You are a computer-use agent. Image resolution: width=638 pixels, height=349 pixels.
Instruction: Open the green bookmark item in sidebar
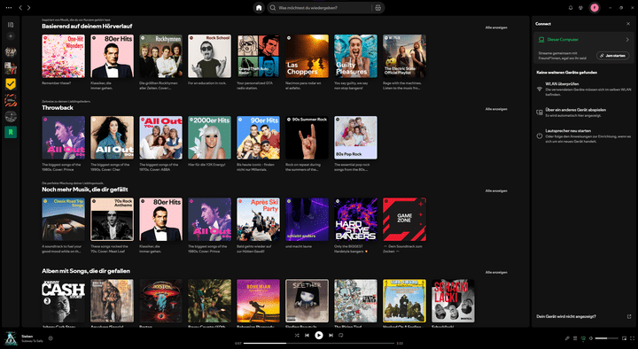[x=11, y=132]
